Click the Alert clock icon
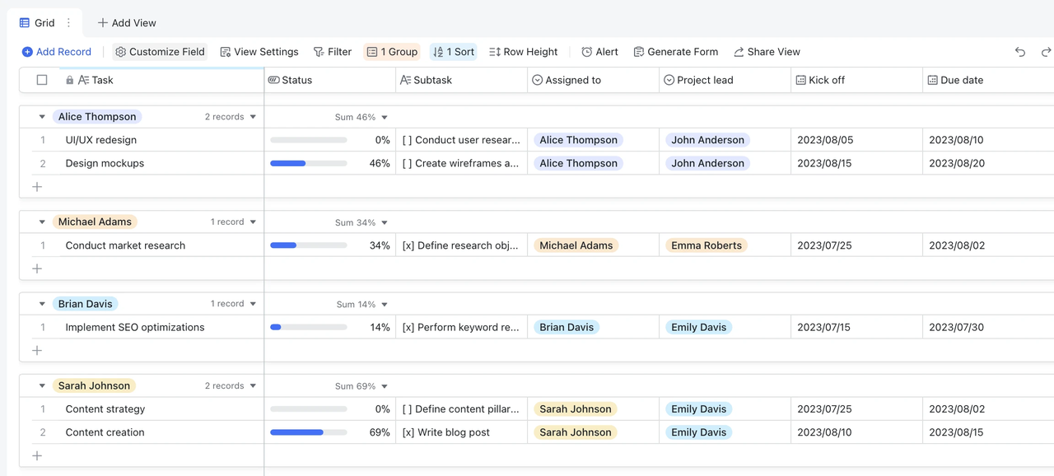1054x476 pixels. click(587, 52)
